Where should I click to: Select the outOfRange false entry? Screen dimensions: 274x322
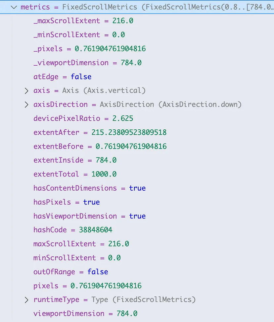[x=70, y=272]
